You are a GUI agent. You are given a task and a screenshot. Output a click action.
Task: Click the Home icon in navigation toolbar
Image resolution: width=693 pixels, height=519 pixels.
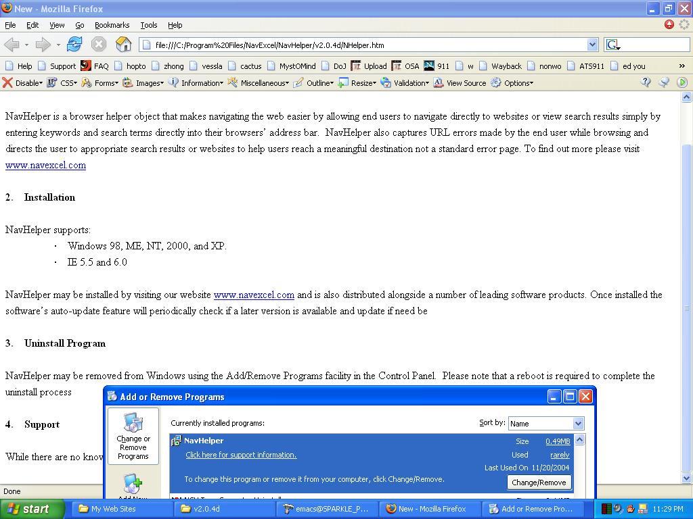[x=123, y=45]
